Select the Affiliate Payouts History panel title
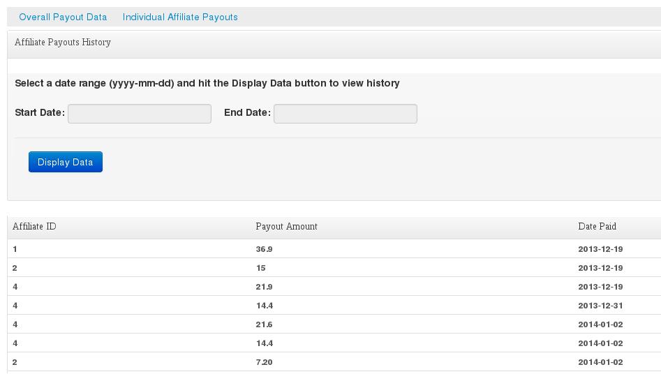The height and width of the screenshot is (374, 661). 63,42
